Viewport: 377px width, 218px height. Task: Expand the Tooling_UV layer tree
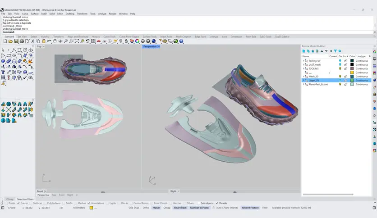click(x=303, y=61)
